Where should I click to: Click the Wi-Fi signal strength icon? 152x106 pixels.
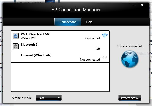[105, 36]
